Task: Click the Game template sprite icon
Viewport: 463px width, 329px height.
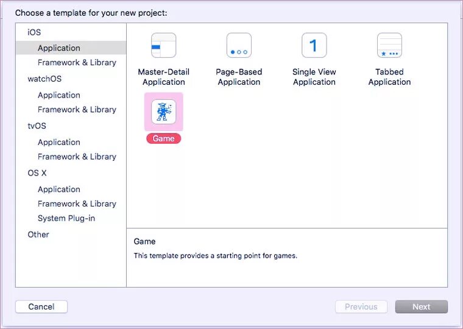Action: click(164, 111)
